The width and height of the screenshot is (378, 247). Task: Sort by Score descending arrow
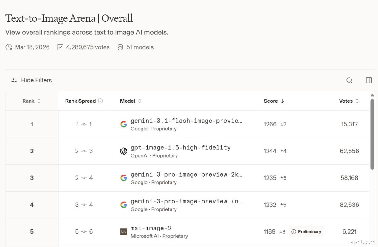point(282,101)
